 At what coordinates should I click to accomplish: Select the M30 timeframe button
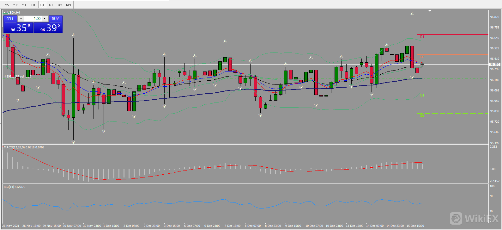pos(24,5)
